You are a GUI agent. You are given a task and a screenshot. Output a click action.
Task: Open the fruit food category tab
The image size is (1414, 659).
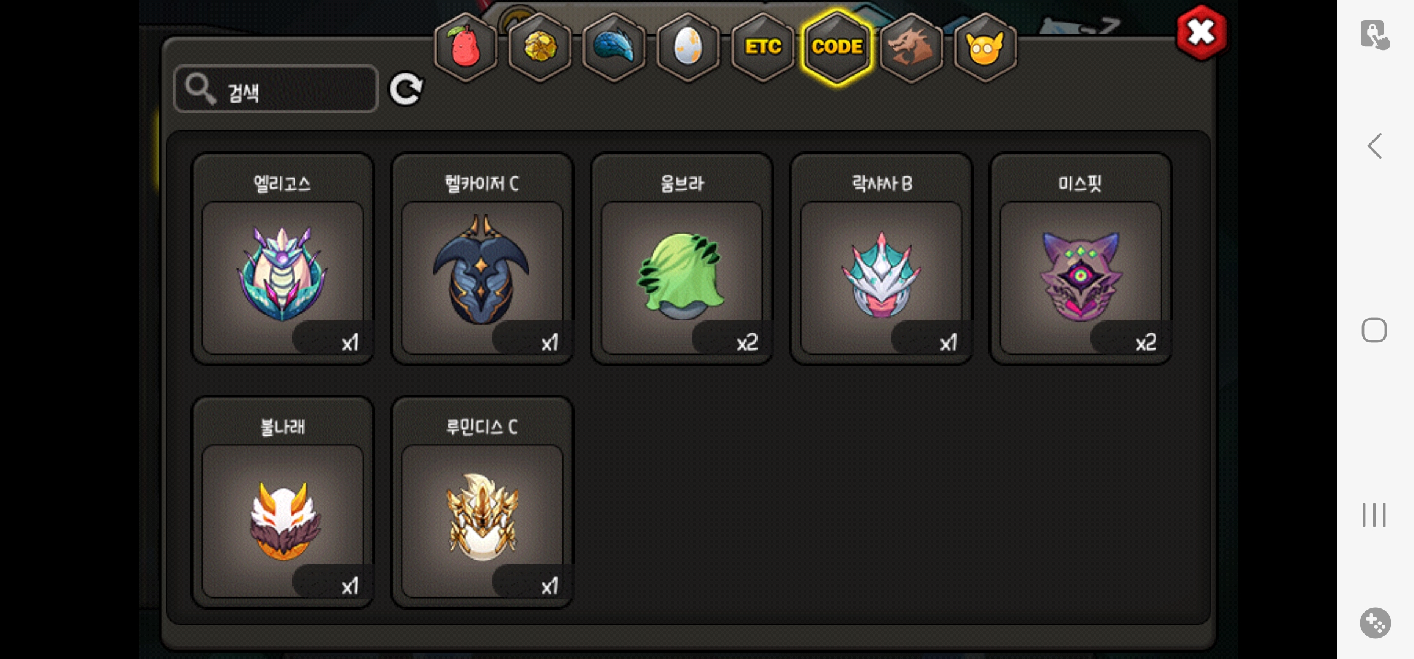click(465, 47)
